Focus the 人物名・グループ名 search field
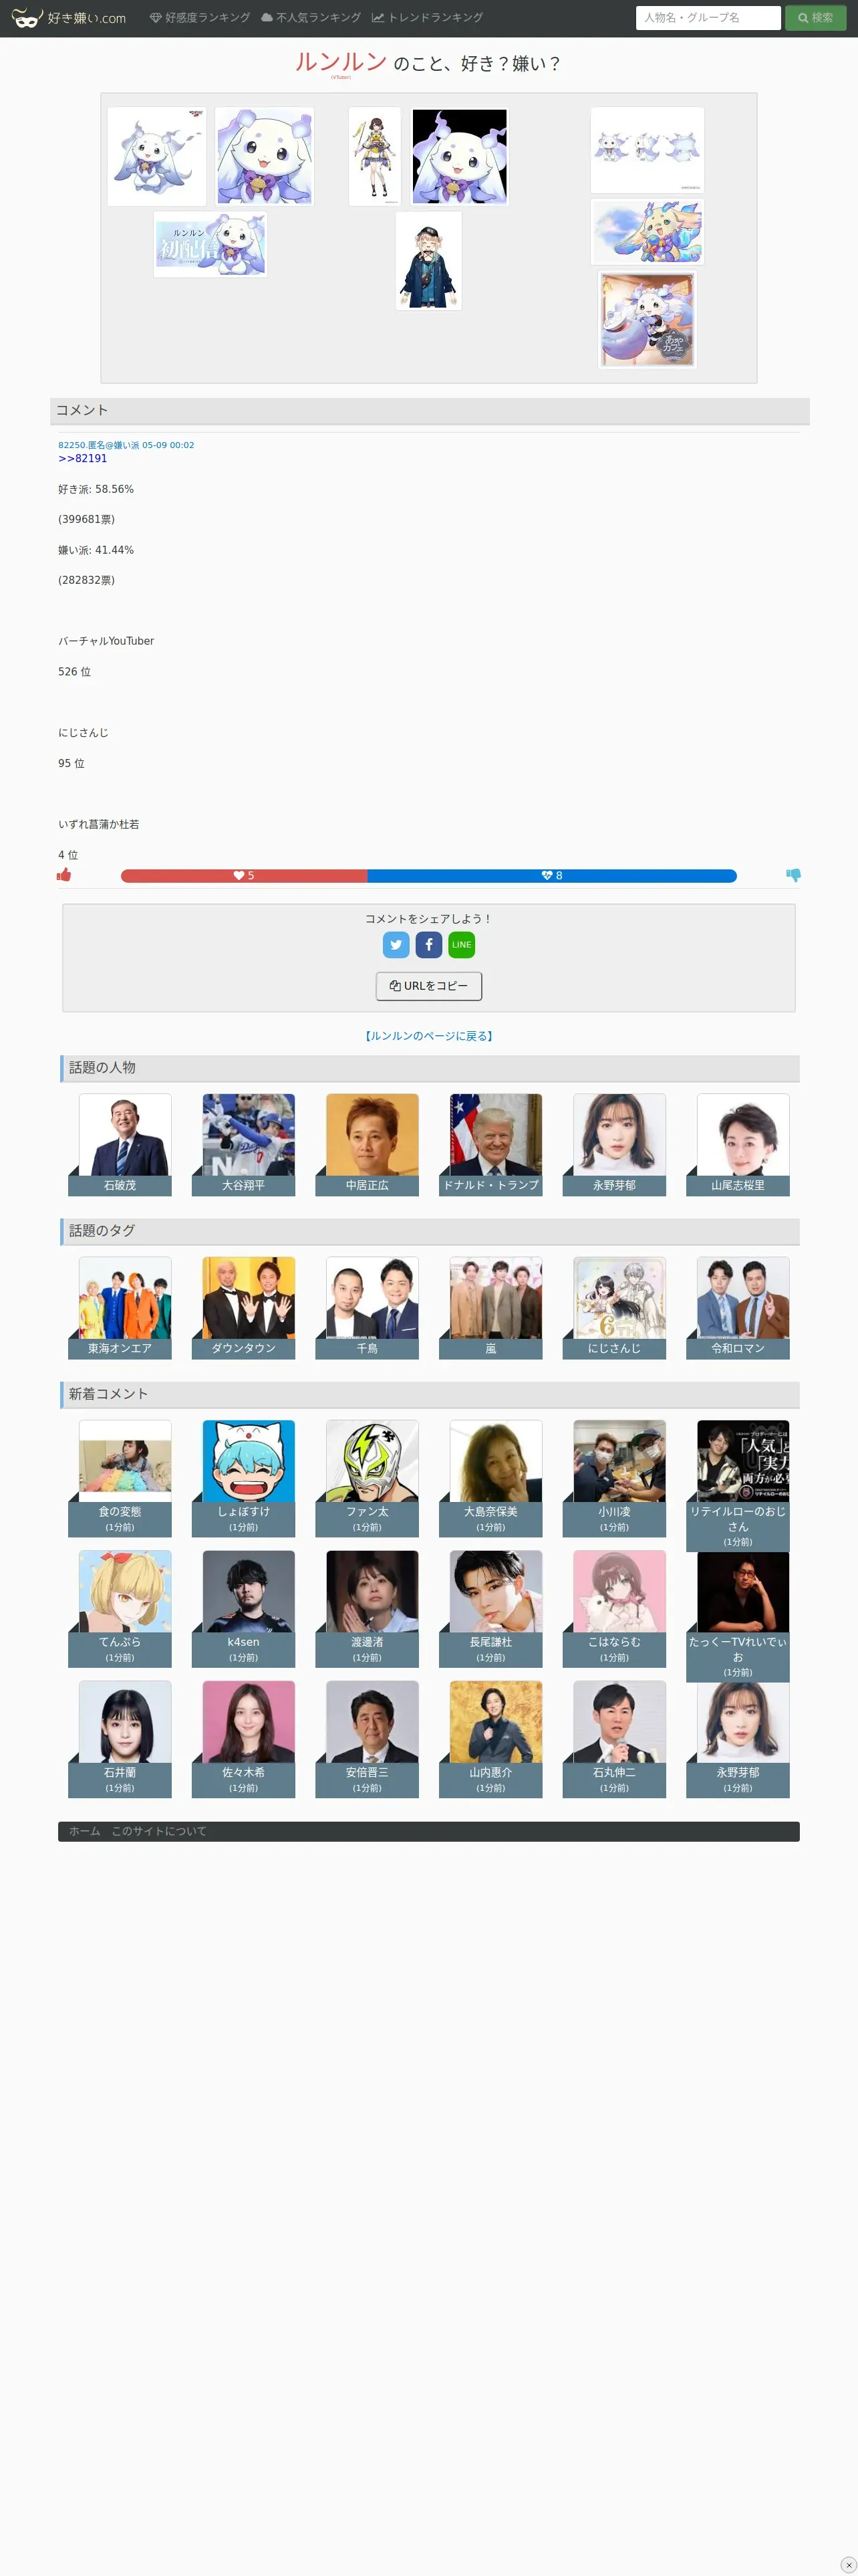This screenshot has width=858, height=2576. pos(708,18)
